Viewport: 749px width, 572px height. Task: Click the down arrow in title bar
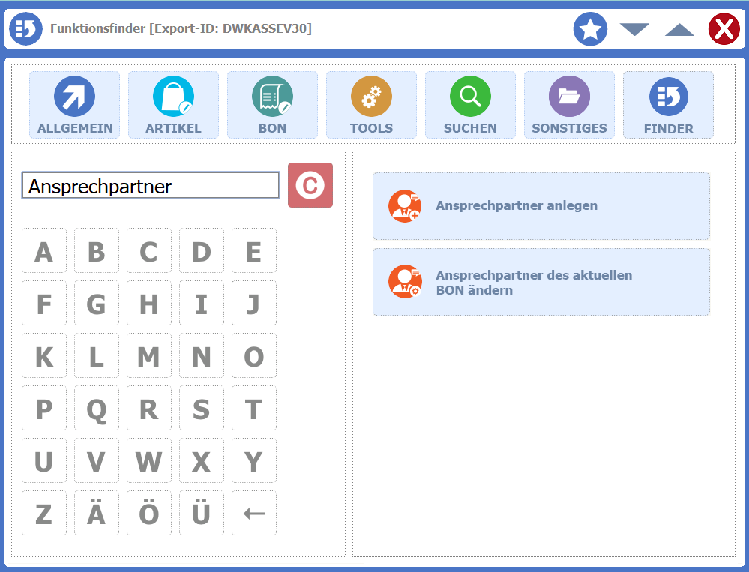point(634,29)
